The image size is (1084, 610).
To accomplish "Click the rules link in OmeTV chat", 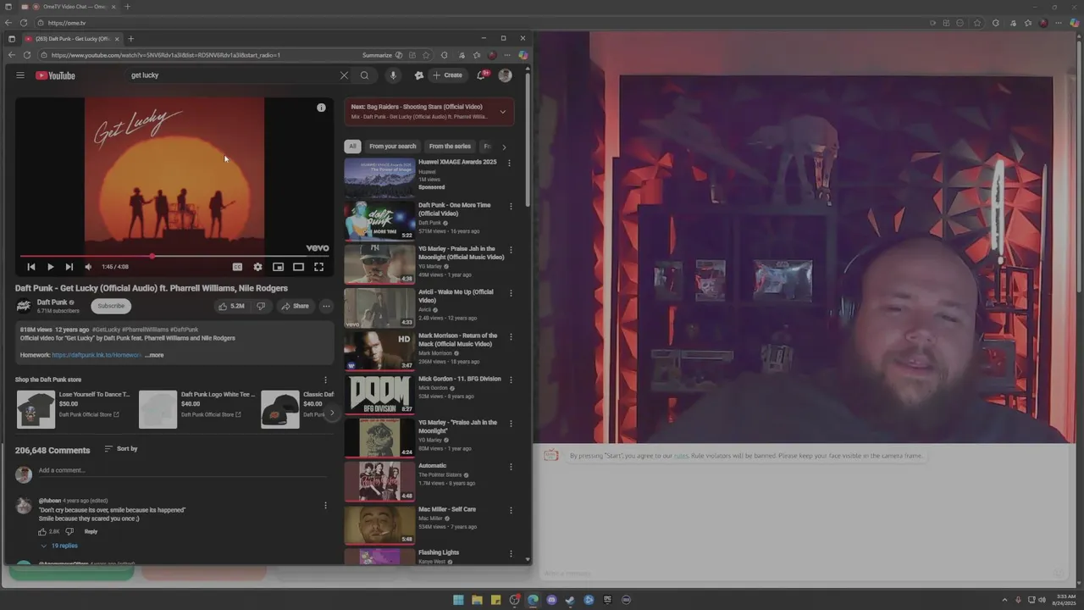I will click(x=681, y=456).
